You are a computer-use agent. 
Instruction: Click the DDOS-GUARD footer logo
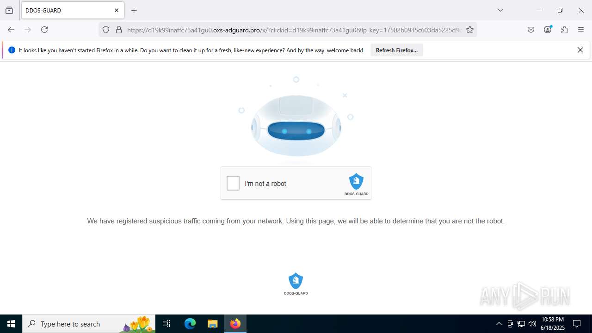(296, 284)
